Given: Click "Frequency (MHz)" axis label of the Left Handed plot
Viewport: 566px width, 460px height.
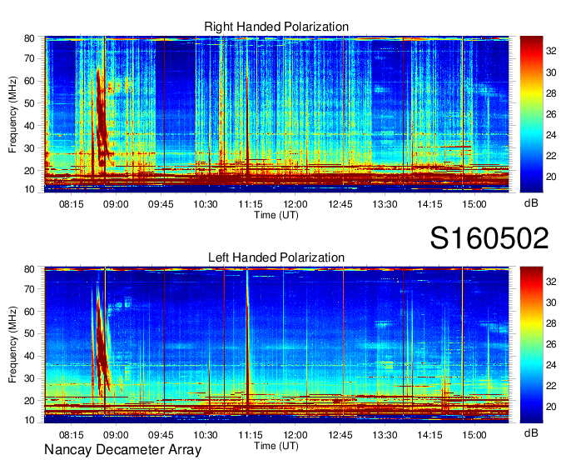Looking at the screenshot, I should click(x=12, y=345).
